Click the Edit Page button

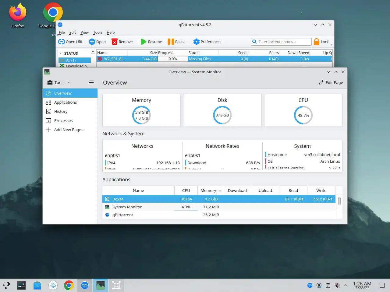click(331, 82)
